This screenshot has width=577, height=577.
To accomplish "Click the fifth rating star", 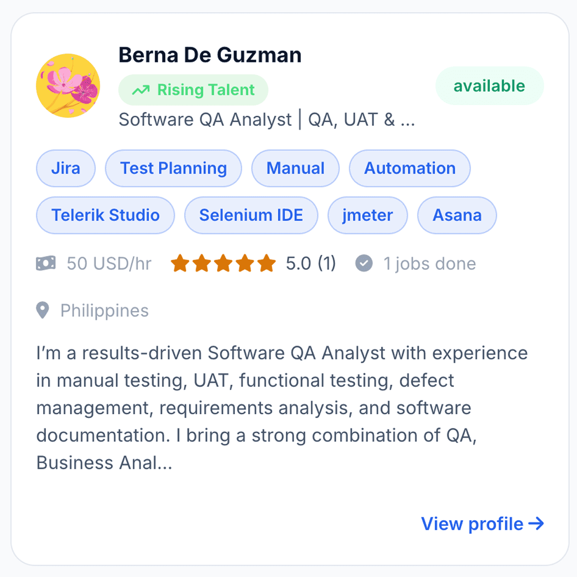I will point(266,263).
